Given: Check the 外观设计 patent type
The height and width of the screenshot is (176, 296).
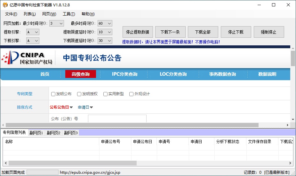Looking at the screenshot, I should click(x=131, y=94).
